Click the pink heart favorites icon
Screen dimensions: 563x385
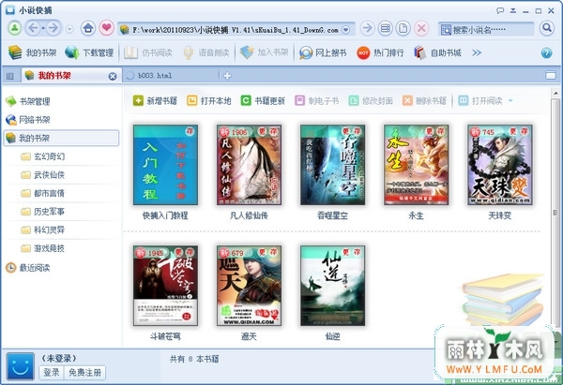[x=106, y=28]
